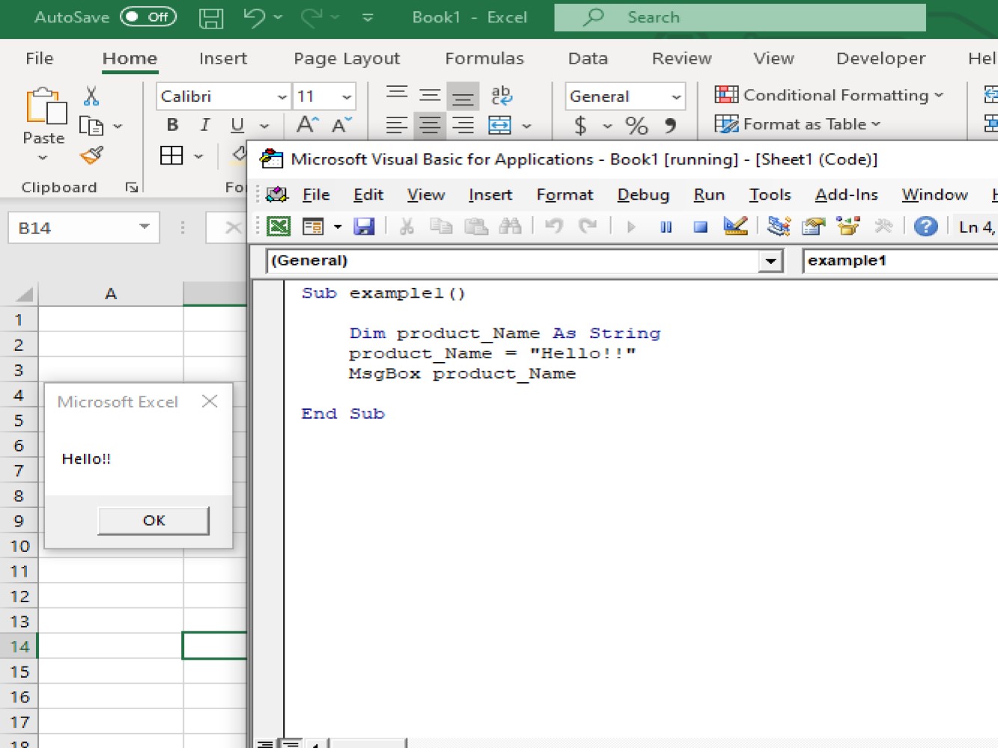Image resolution: width=998 pixels, height=748 pixels.
Task: Click the Orientation ab icon
Action: [x=501, y=96]
